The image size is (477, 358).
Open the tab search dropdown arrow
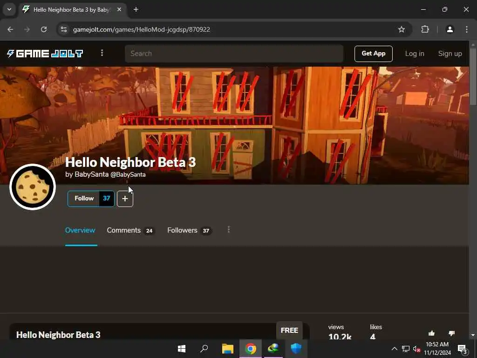click(x=9, y=9)
